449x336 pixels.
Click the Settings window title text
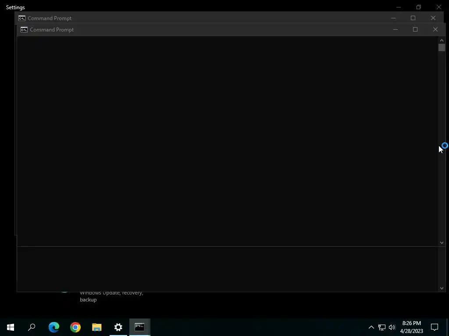[x=15, y=7]
